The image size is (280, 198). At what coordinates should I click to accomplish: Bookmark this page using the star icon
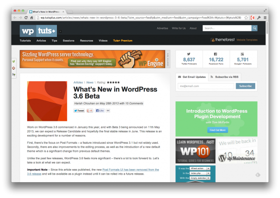point(245,17)
